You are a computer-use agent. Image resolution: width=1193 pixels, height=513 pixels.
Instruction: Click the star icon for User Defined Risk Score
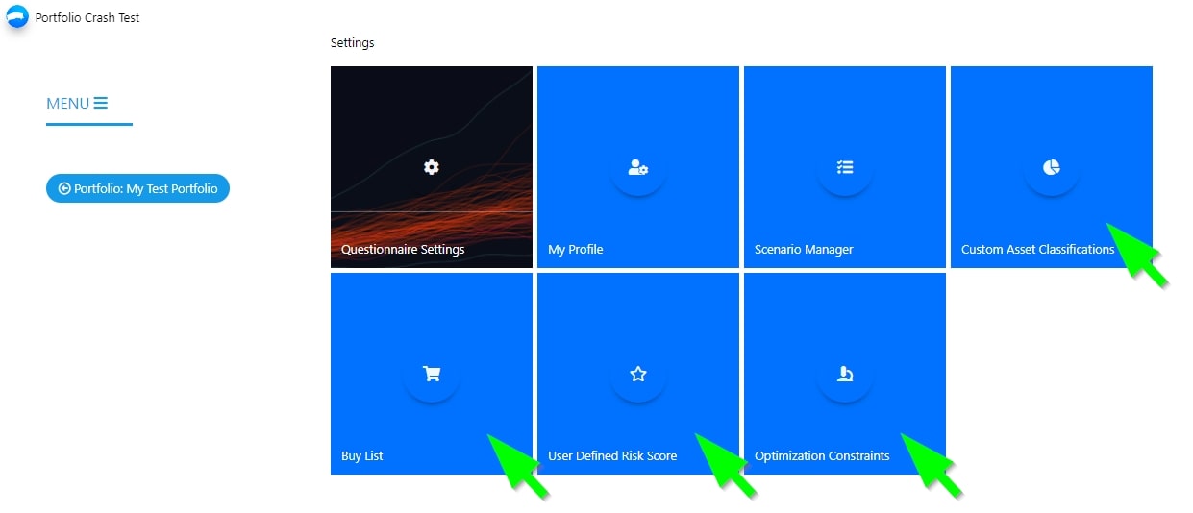[637, 374]
